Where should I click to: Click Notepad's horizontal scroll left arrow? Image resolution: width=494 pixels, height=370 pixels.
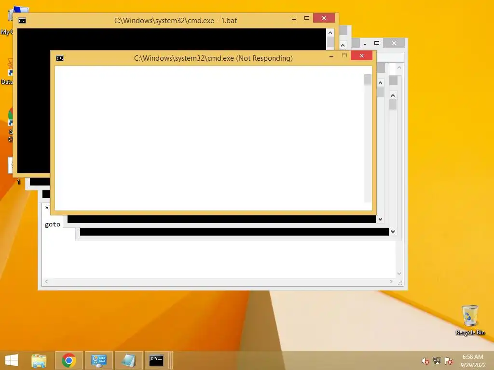pos(46,281)
